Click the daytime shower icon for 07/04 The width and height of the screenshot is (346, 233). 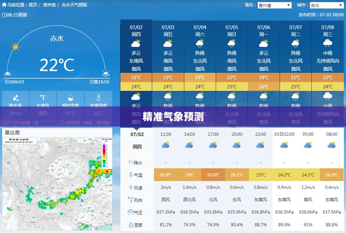pos(200,43)
